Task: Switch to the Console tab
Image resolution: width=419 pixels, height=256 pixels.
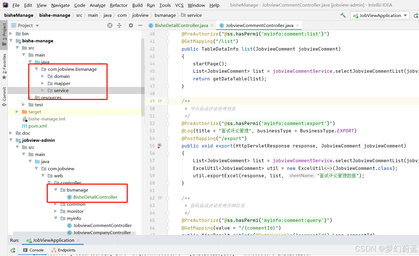Action: [34, 250]
